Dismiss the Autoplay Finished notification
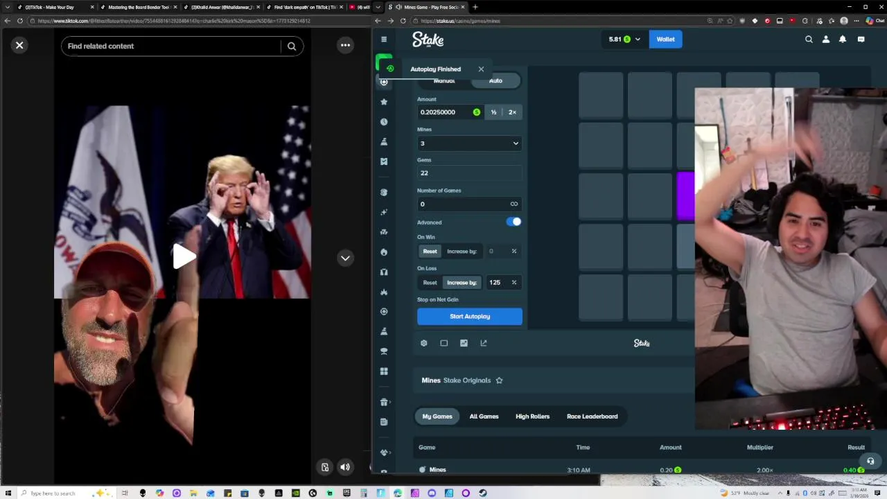The height and width of the screenshot is (499, 887). (x=481, y=69)
